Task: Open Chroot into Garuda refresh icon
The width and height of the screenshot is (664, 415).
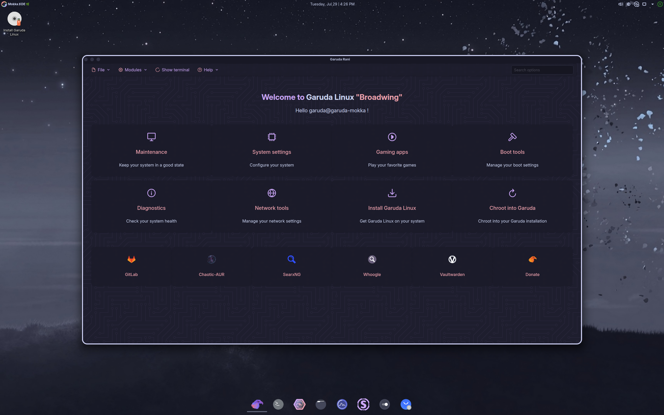Action: click(512, 193)
